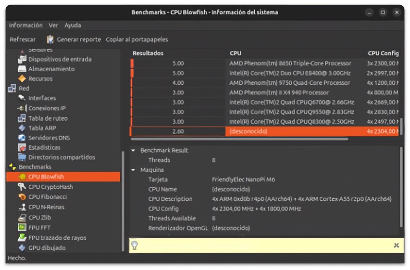Select the AMD Phenom 9750 Quad-Core row
Screen dimensions: 410x270
click(264, 83)
